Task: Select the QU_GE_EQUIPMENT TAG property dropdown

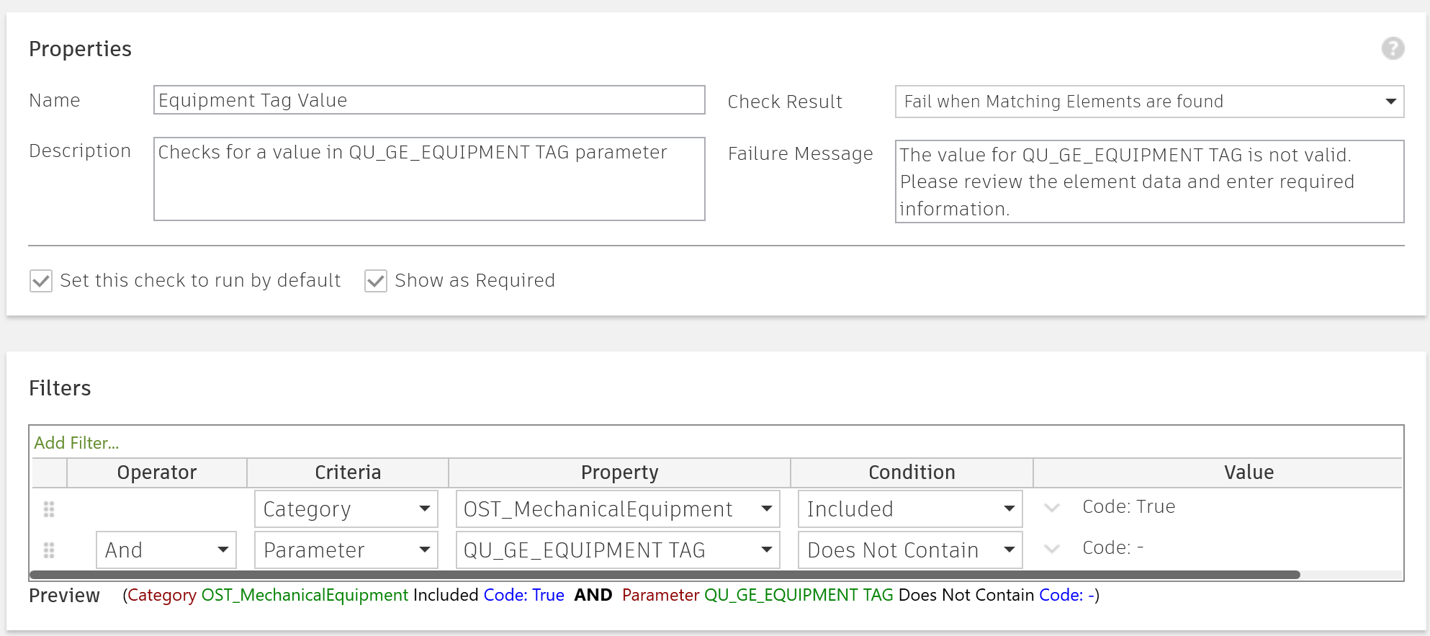Action: pyautogui.click(x=766, y=550)
